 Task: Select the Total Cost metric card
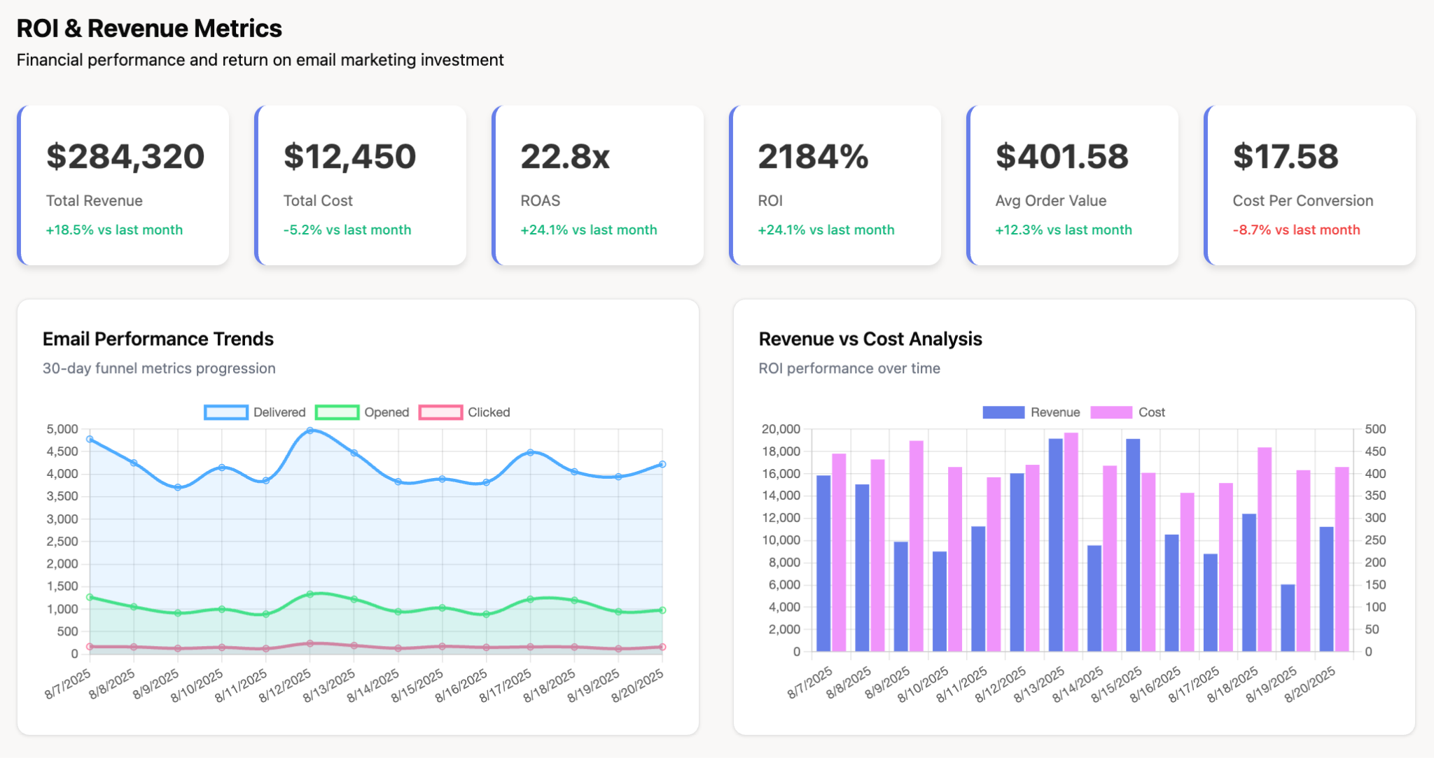point(361,184)
